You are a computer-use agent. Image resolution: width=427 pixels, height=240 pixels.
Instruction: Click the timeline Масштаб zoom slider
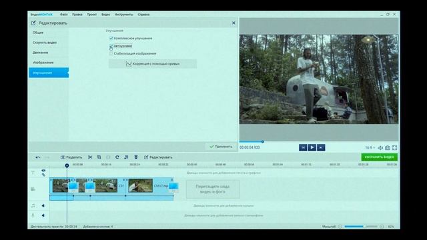point(361,227)
